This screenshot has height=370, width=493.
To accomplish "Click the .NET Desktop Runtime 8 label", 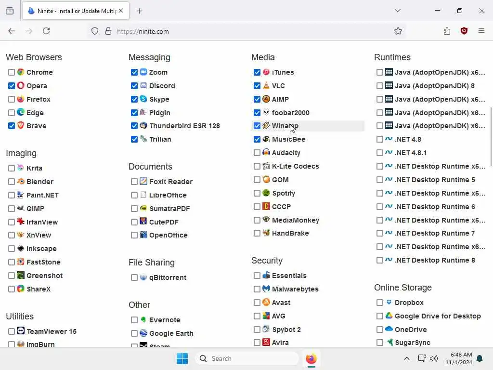I will click(x=435, y=260).
